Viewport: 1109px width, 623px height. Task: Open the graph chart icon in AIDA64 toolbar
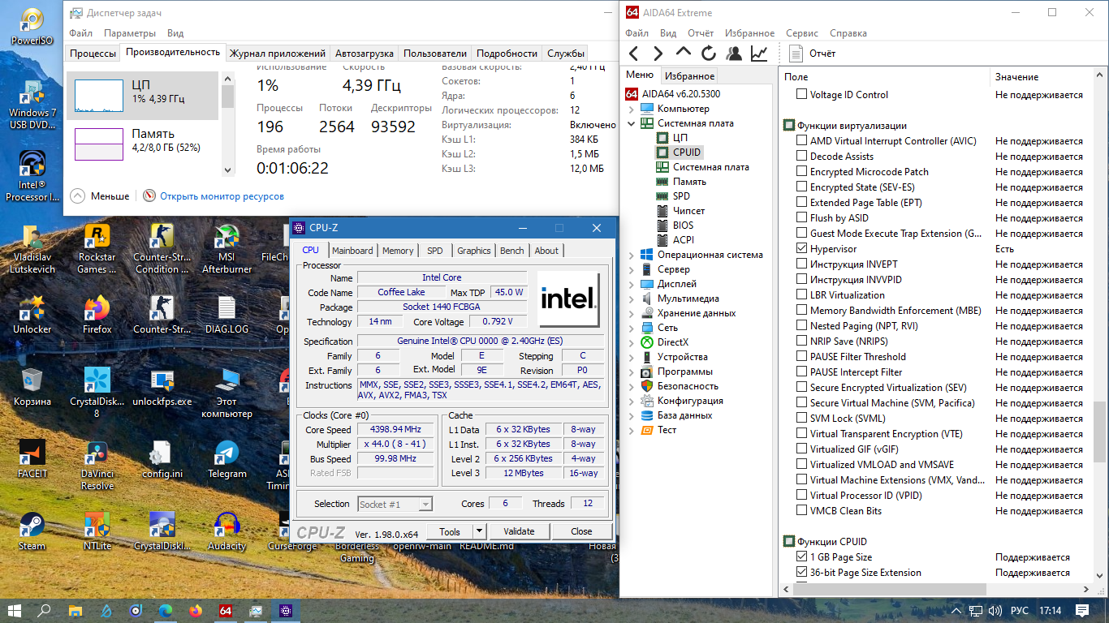[x=759, y=54]
